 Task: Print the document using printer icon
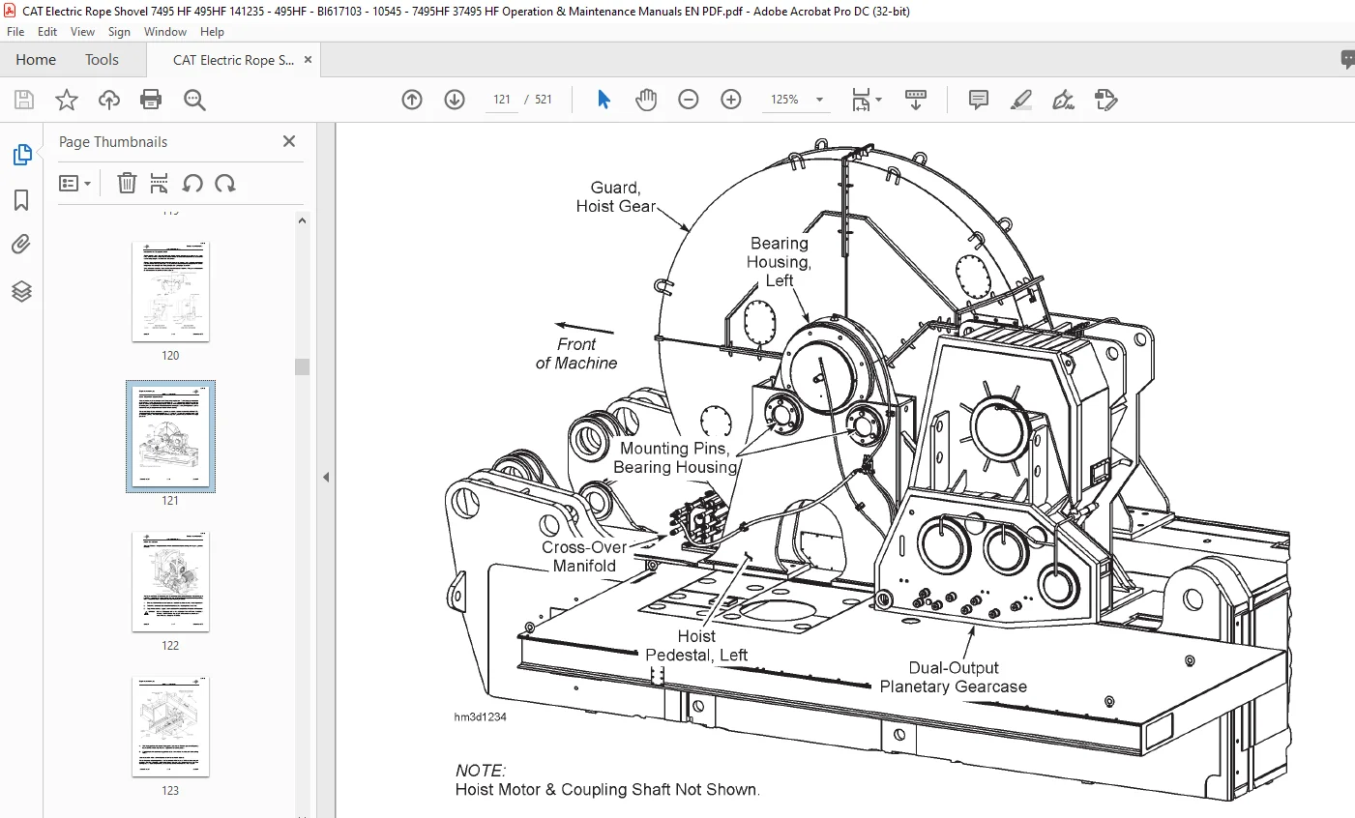tap(151, 100)
